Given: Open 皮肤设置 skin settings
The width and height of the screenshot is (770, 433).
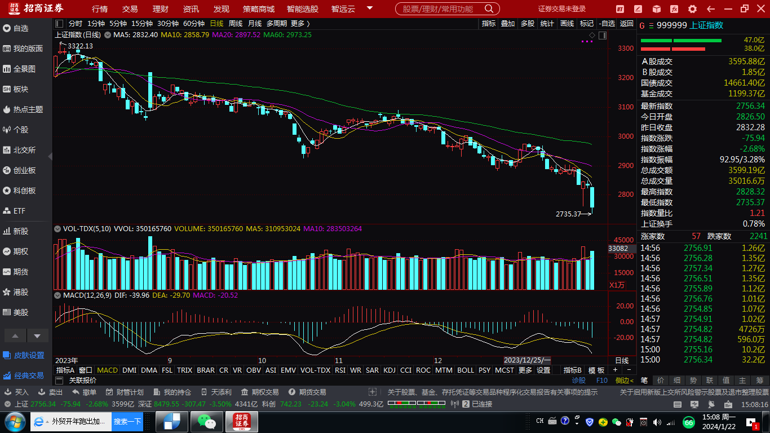Looking at the screenshot, I should (x=24, y=355).
